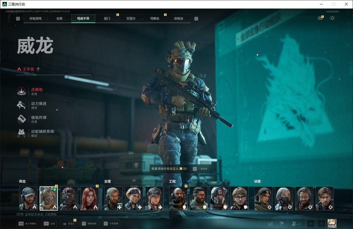The height and width of the screenshot is (229, 353).
Task: Select the 特战干员 tab
Action: pyautogui.click(x=83, y=19)
